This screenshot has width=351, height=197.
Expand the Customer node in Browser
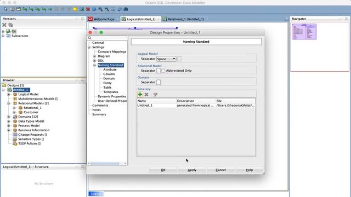coord(14,112)
